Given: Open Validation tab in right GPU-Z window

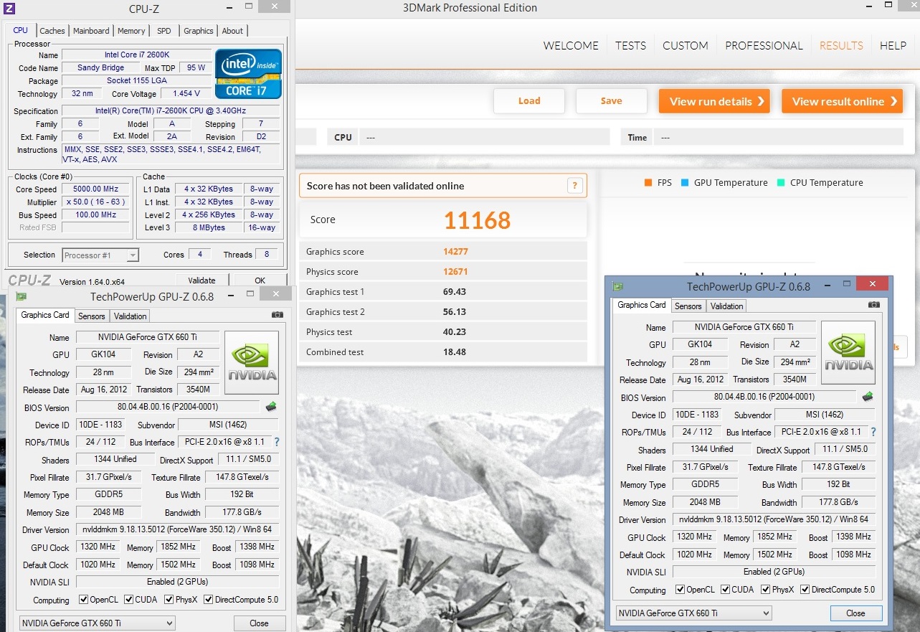Looking at the screenshot, I should click(726, 306).
